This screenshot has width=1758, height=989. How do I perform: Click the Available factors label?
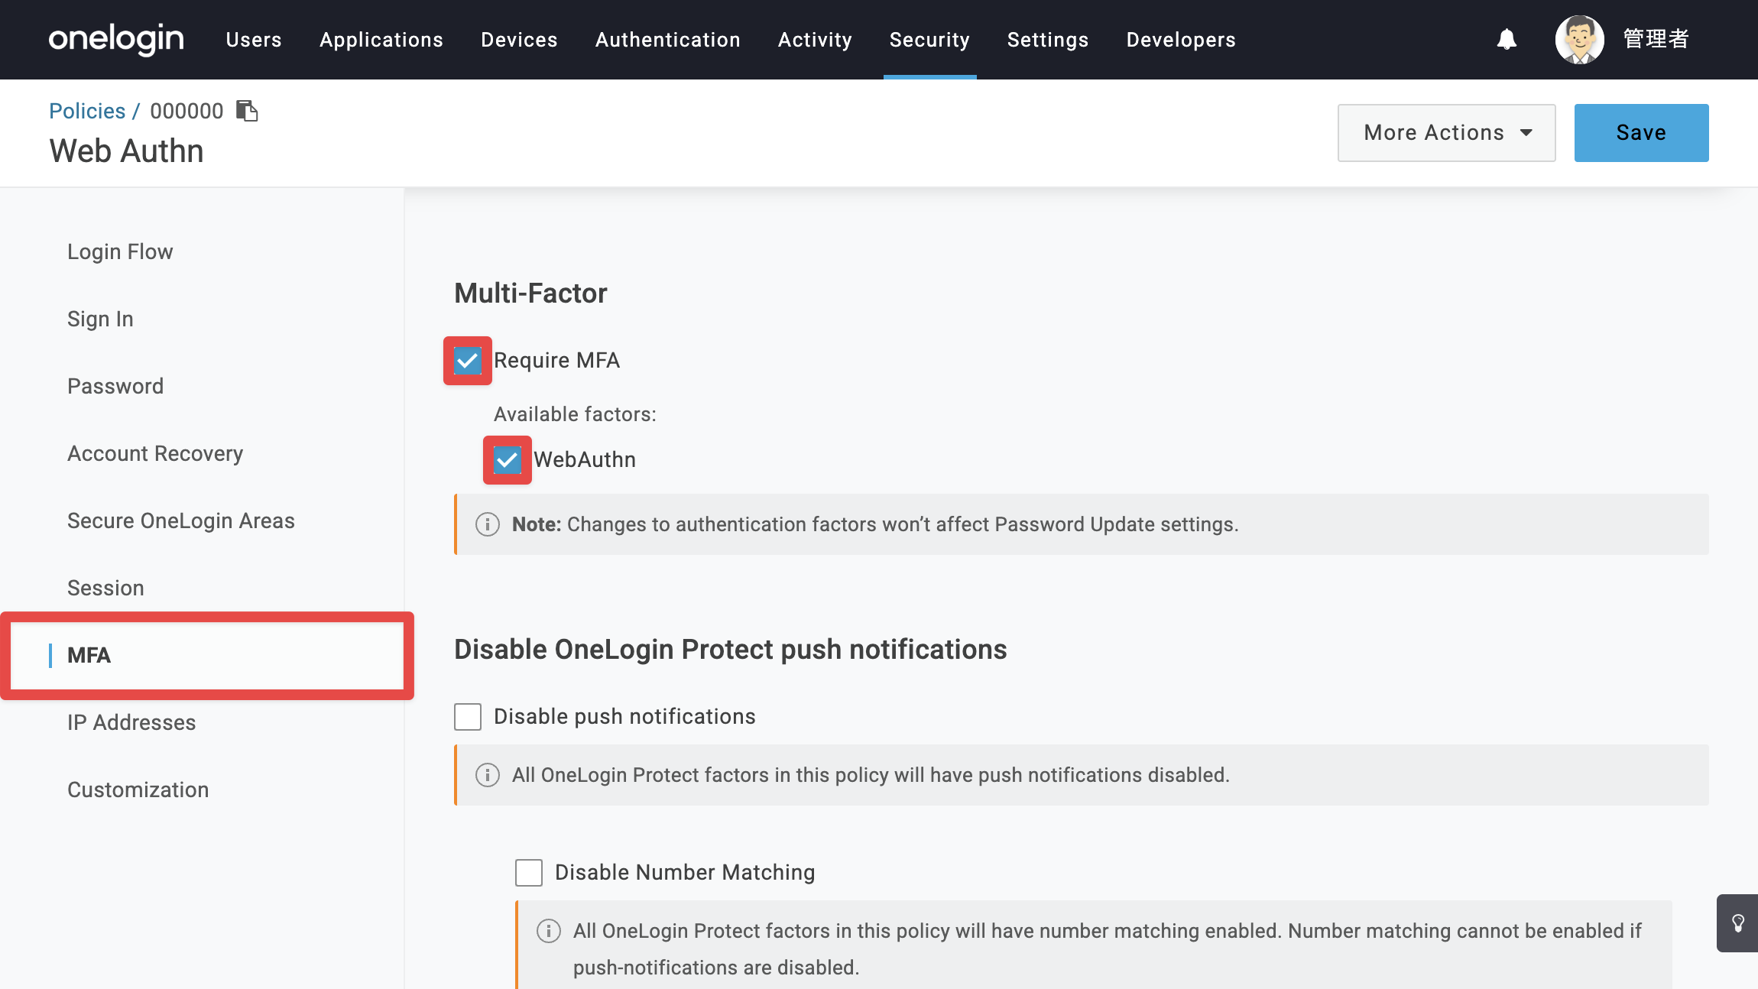pyautogui.click(x=575, y=414)
